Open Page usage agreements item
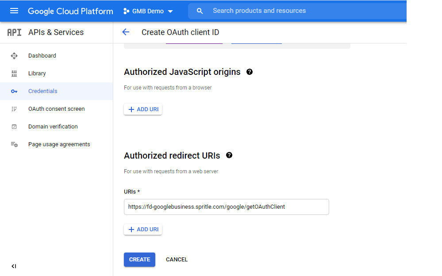Screen dimensions: 442x276 [x=56, y=144]
